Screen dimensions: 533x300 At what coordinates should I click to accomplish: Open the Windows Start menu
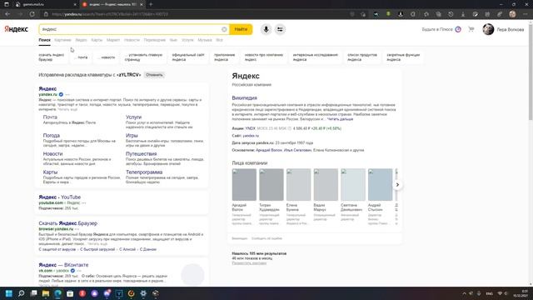coord(9,293)
